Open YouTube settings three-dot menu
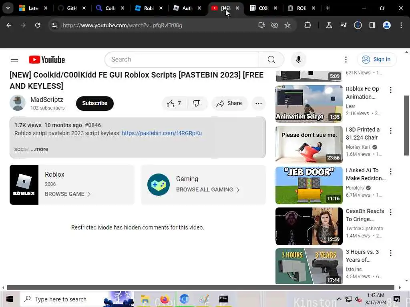This screenshot has width=410, height=307. [x=346, y=60]
